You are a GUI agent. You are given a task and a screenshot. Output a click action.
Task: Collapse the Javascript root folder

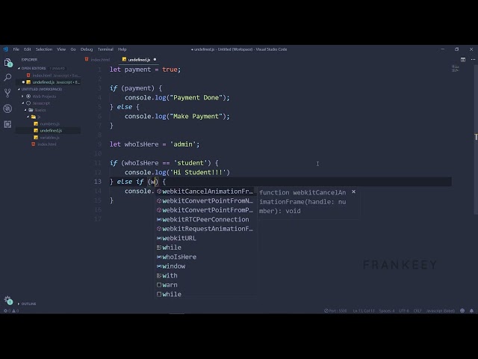(x=41, y=103)
